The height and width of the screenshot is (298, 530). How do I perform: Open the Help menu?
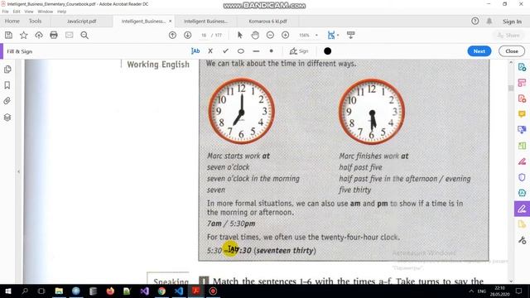point(61,12)
